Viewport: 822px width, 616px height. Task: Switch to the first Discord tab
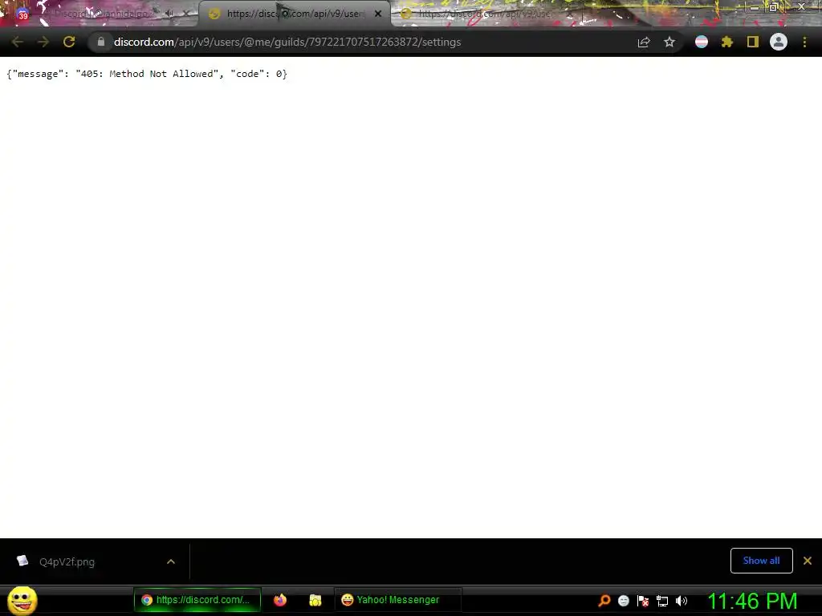[100, 14]
